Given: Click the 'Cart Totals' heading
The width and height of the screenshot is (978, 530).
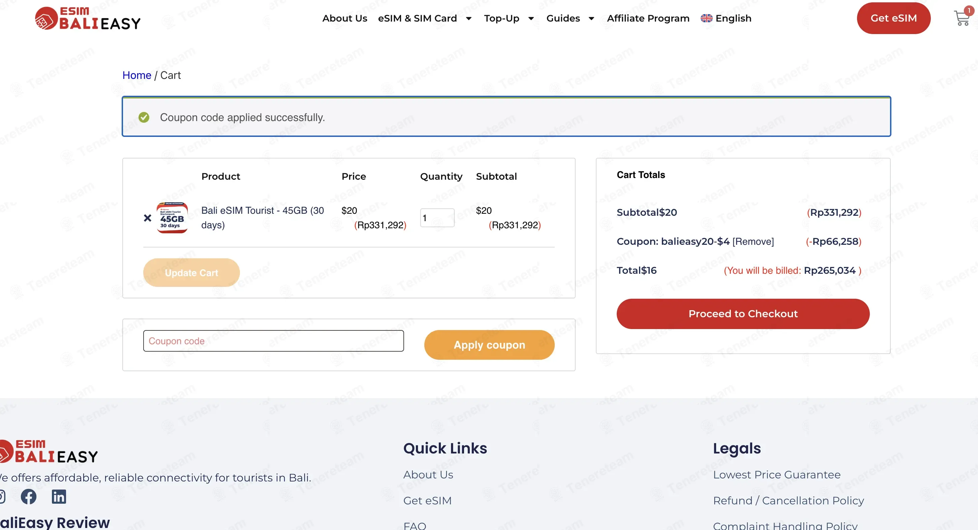Looking at the screenshot, I should (x=640, y=175).
